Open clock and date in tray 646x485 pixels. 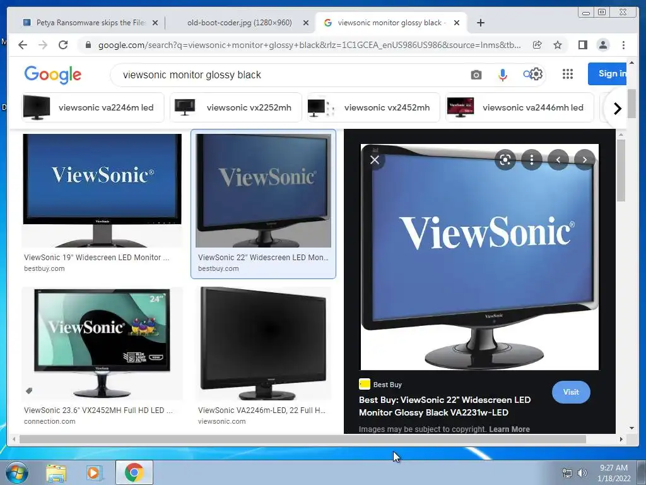pos(614,473)
